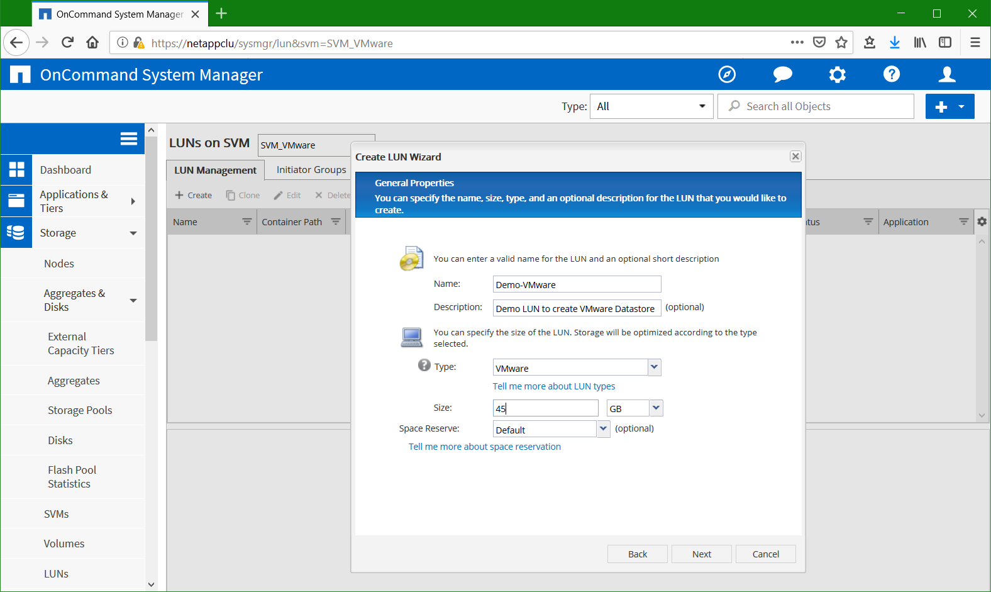Click the Create toolbar button
This screenshot has height=592, width=991.
click(x=194, y=195)
